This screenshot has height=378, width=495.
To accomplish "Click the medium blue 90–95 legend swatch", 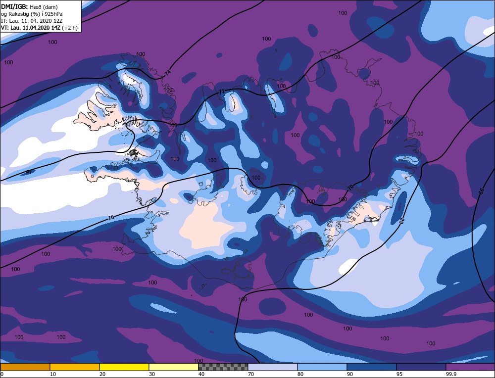I will [372, 367].
